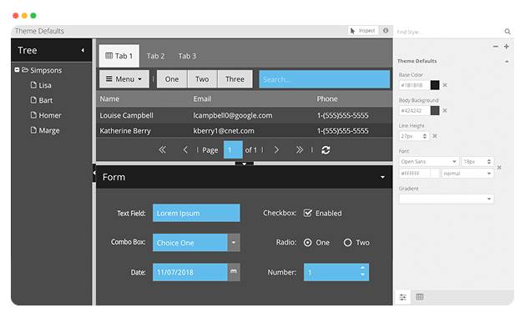
Task: Click the minus icon in style panel
Action: point(496,47)
